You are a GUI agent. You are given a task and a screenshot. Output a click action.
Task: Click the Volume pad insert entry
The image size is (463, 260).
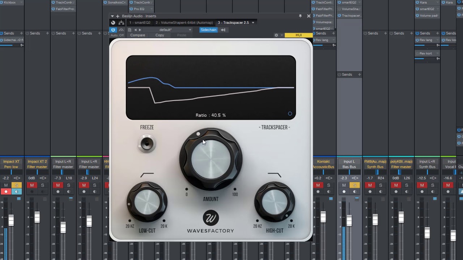(427, 16)
